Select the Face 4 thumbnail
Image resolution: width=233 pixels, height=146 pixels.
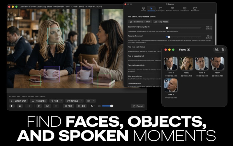[217, 63]
